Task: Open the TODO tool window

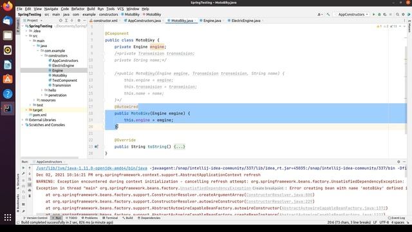Action: pyautogui.click(x=71, y=218)
